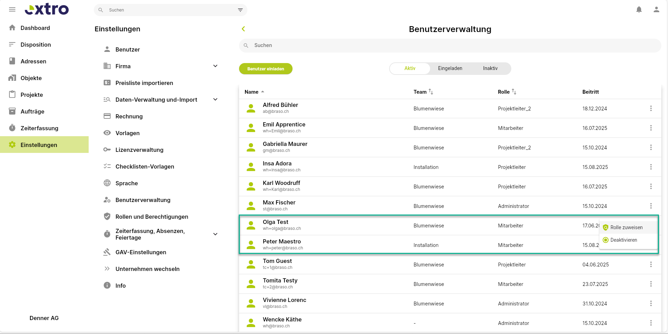Image resolution: width=668 pixels, height=334 pixels.
Task: Expand Zeiterfassung, Absenzen, Feiertage section
Action: tap(215, 234)
